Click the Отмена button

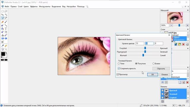(164, 75)
